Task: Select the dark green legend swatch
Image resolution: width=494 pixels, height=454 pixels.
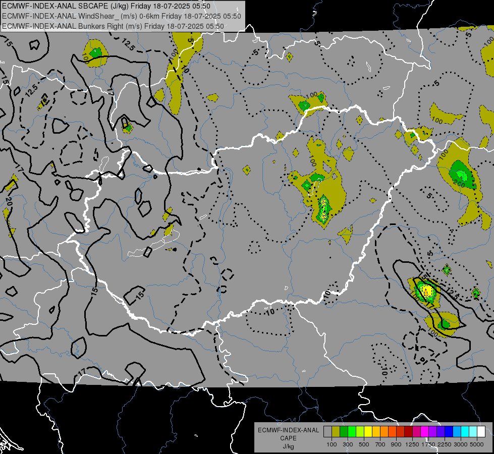Action: click(344, 432)
